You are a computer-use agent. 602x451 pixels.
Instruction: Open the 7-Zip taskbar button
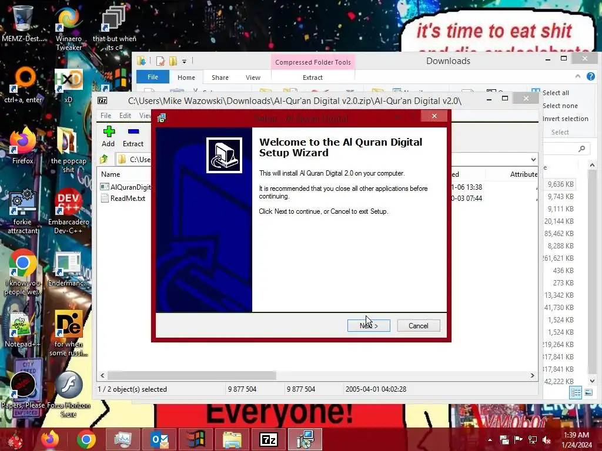point(269,439)
